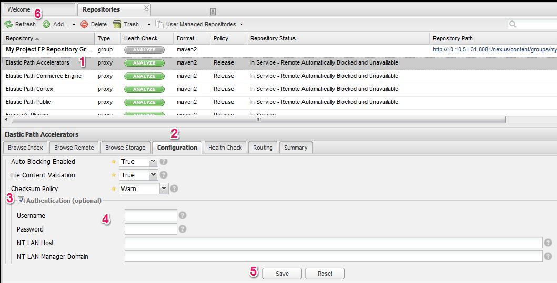Click the Trash bin icon
This screenshot has width=557, height=283.
pos(117,24)
